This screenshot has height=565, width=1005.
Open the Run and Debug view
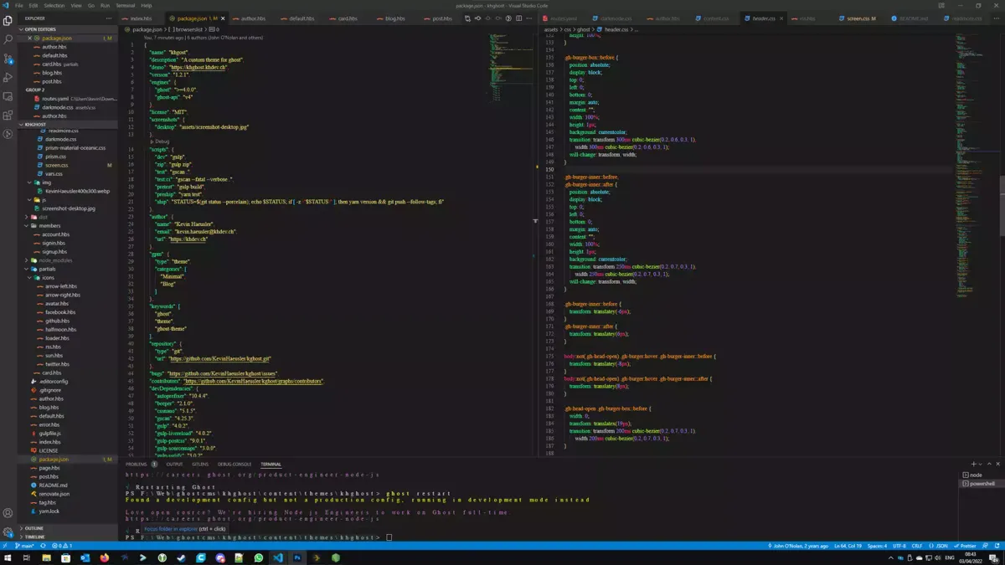tap(8, 78)
